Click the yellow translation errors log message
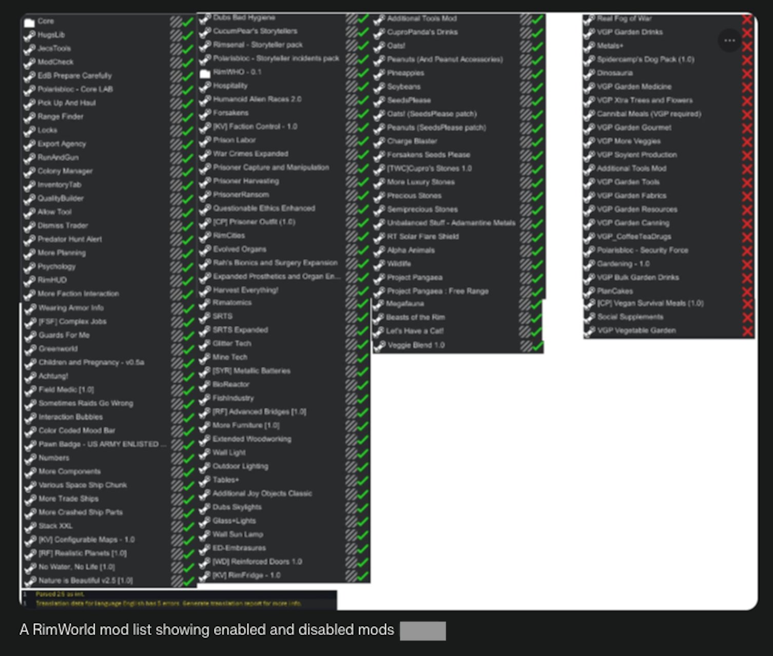 pos(168,603)
